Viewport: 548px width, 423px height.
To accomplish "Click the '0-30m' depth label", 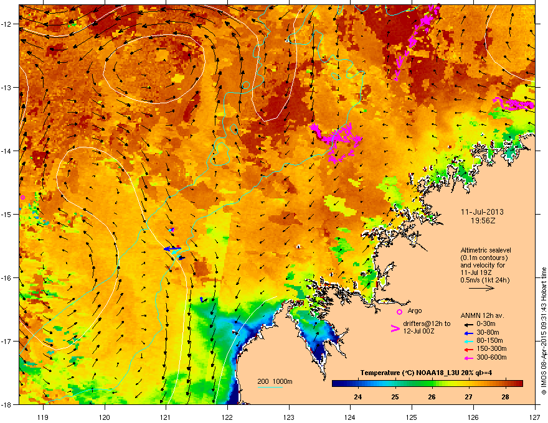I will [486, 324].
